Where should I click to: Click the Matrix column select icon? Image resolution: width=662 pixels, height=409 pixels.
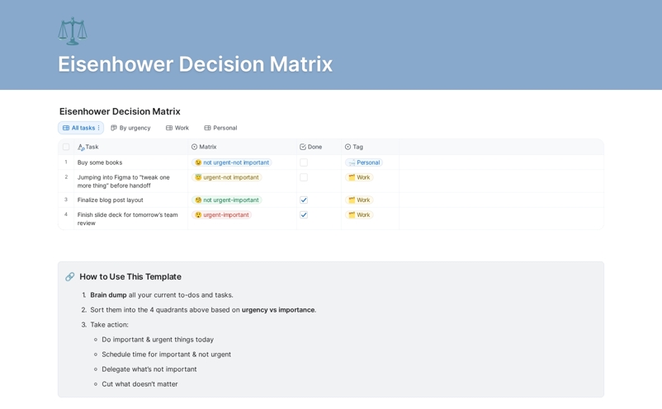[x=194, y=147]
